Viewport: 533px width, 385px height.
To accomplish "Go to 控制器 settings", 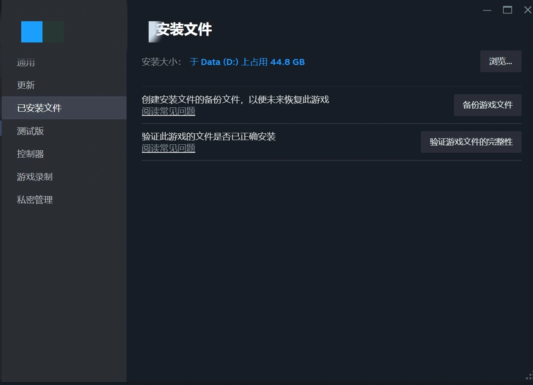I will 30,154.
